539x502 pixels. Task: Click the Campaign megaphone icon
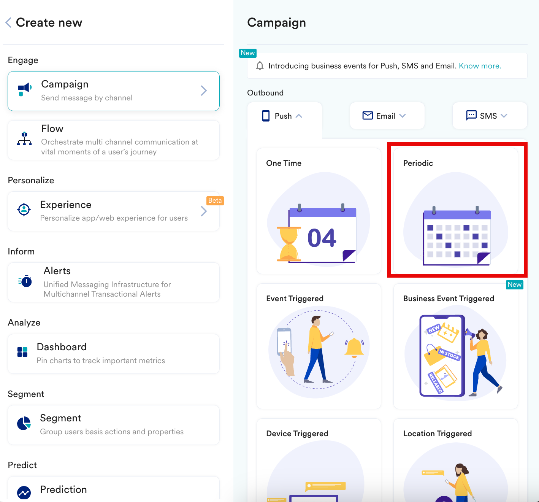click(x=25, y=89)
